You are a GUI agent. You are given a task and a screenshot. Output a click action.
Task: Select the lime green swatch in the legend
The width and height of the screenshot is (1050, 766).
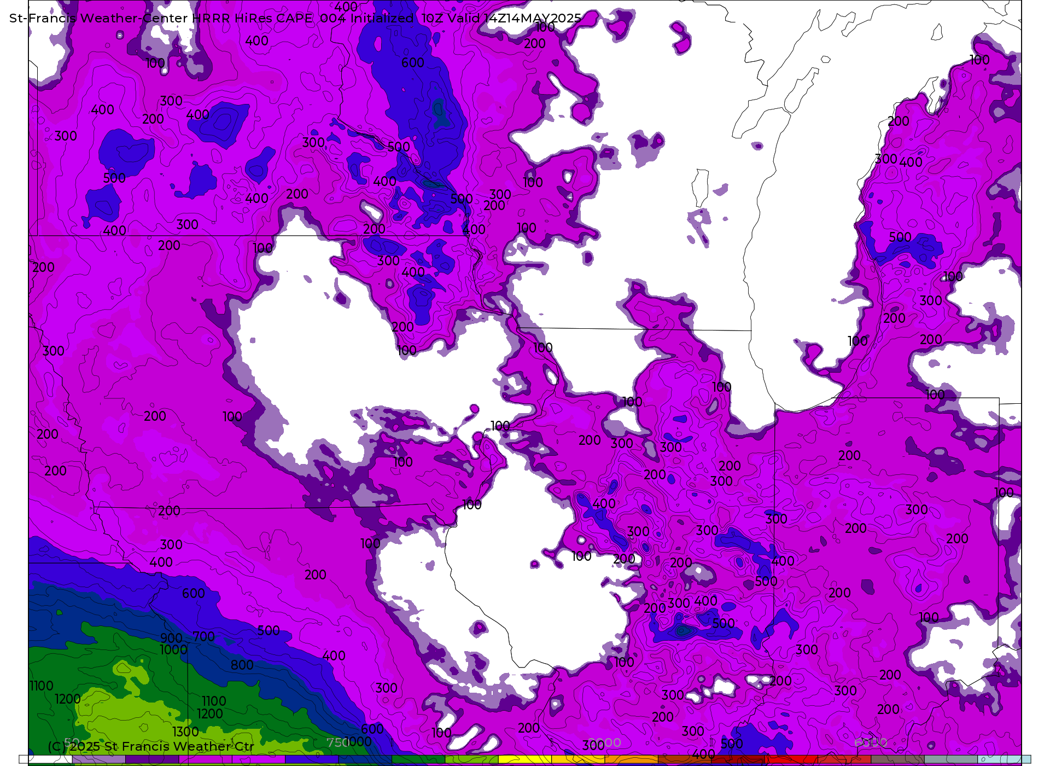click(x=472, y=759)
